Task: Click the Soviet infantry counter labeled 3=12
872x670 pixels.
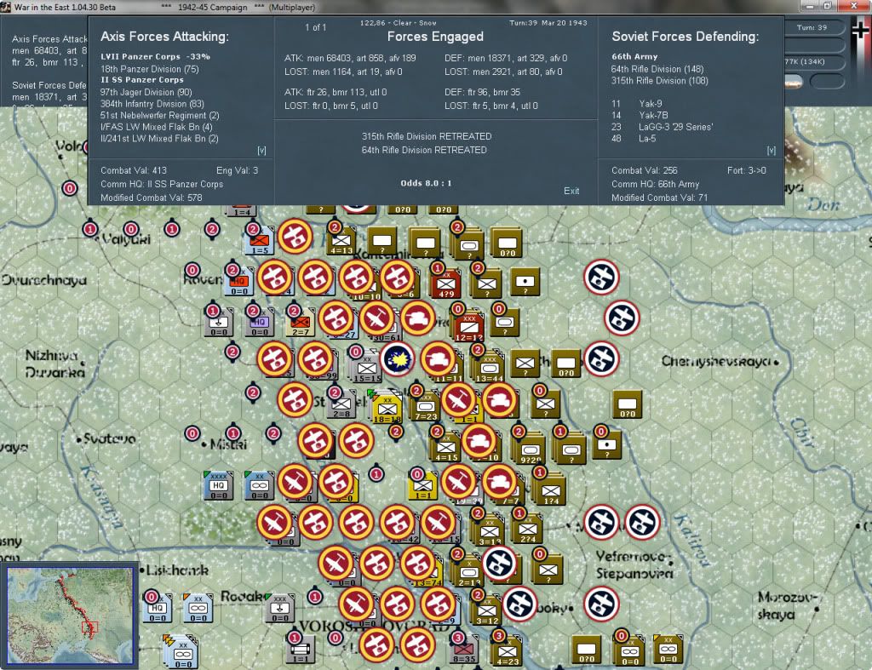Action: 486,610
